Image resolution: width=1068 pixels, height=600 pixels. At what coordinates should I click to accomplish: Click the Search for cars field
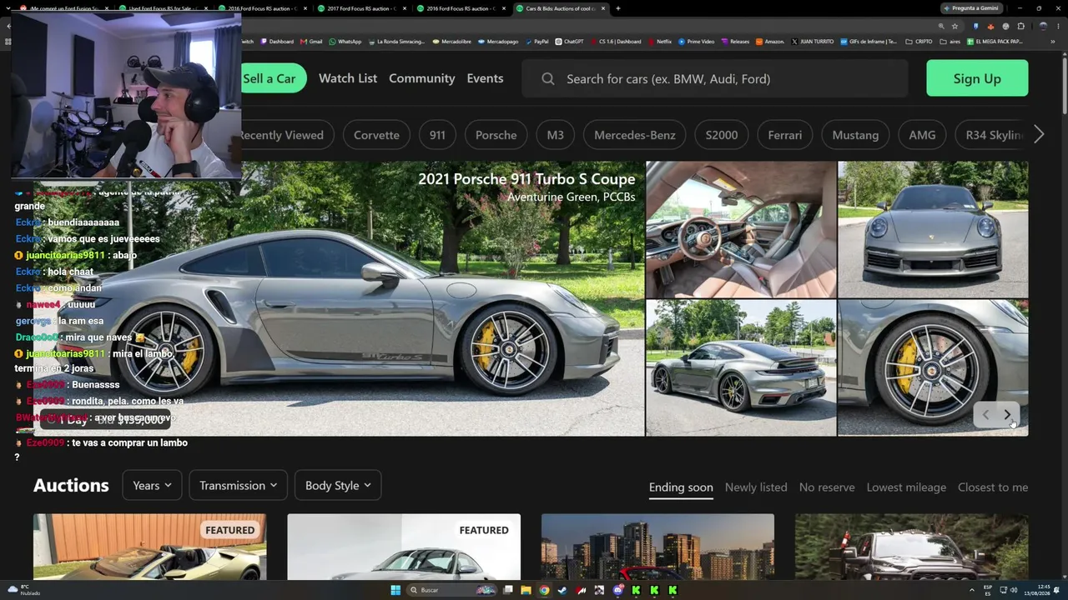715,78
